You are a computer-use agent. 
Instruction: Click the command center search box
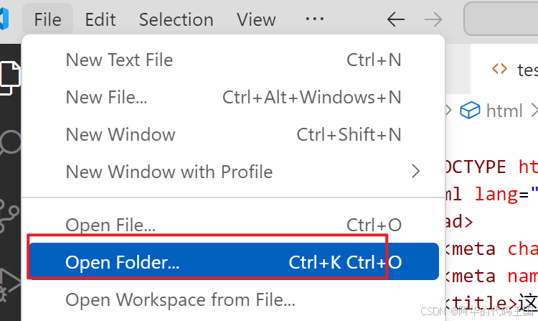click(502, 19)
